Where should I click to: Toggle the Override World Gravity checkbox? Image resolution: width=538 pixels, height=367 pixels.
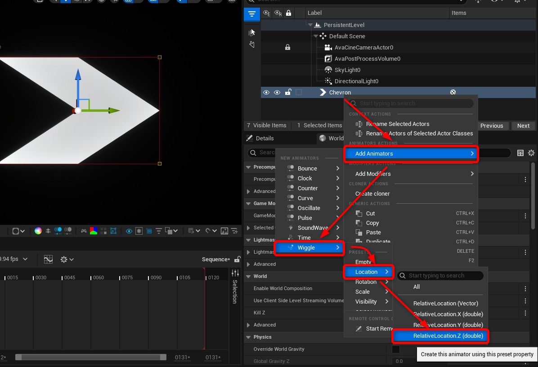click(x=395, y=349)
